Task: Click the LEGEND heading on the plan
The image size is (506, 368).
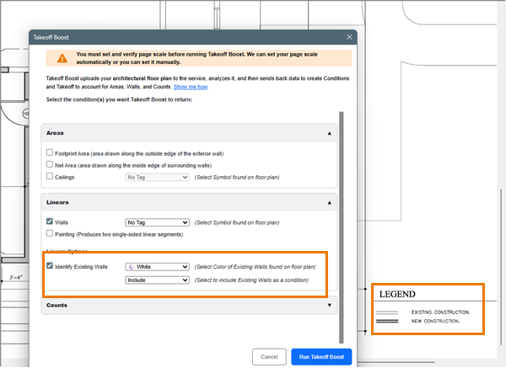Action: pos(397,294)
